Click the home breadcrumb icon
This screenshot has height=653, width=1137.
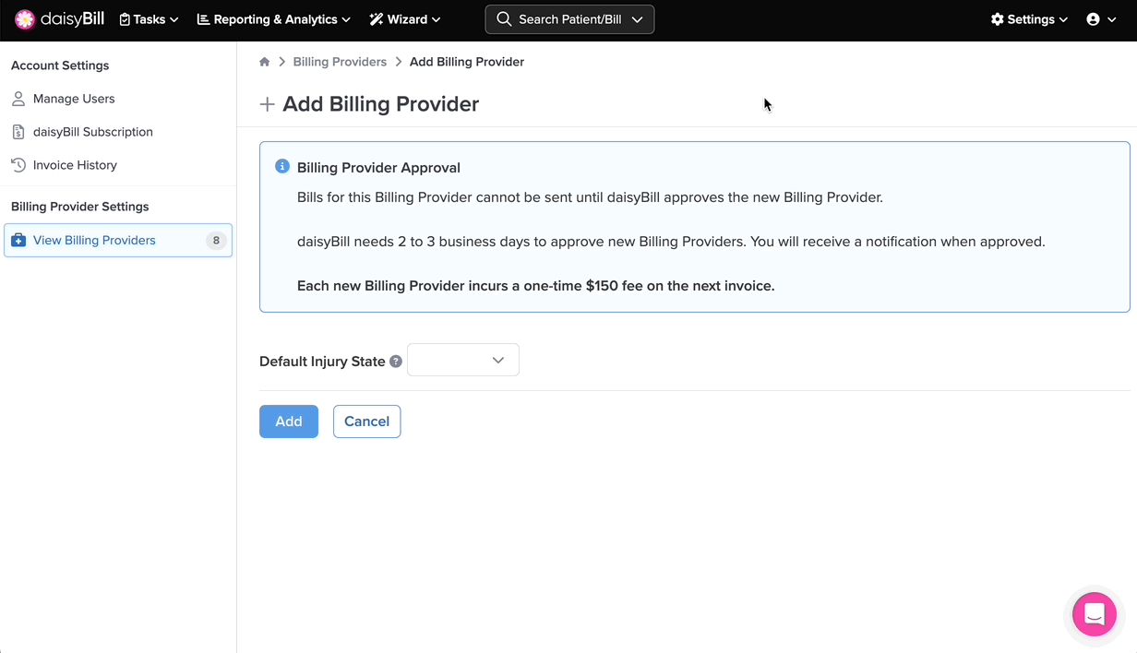pos(265,62)
